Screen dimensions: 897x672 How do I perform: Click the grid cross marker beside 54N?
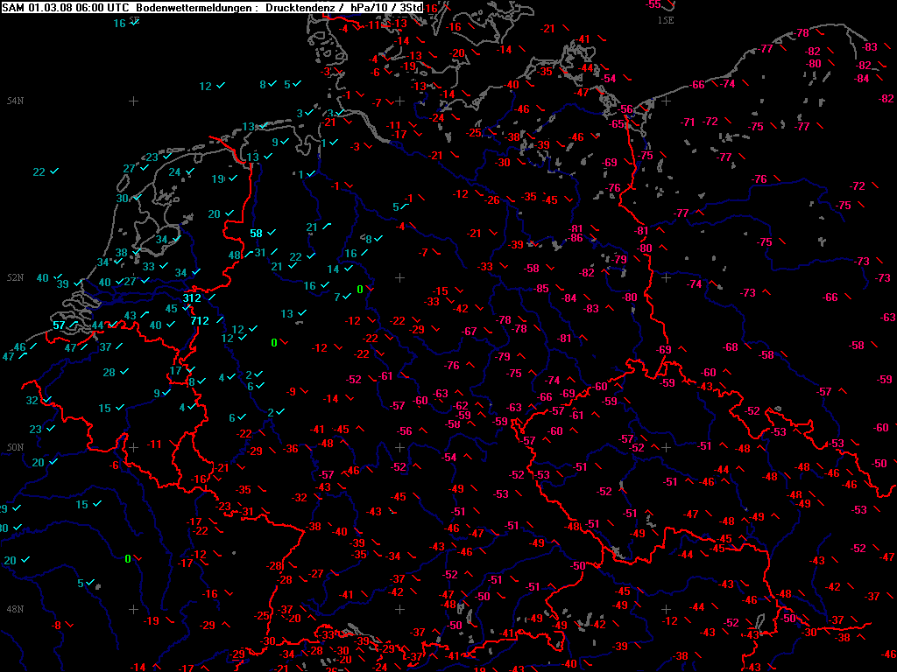133,101
